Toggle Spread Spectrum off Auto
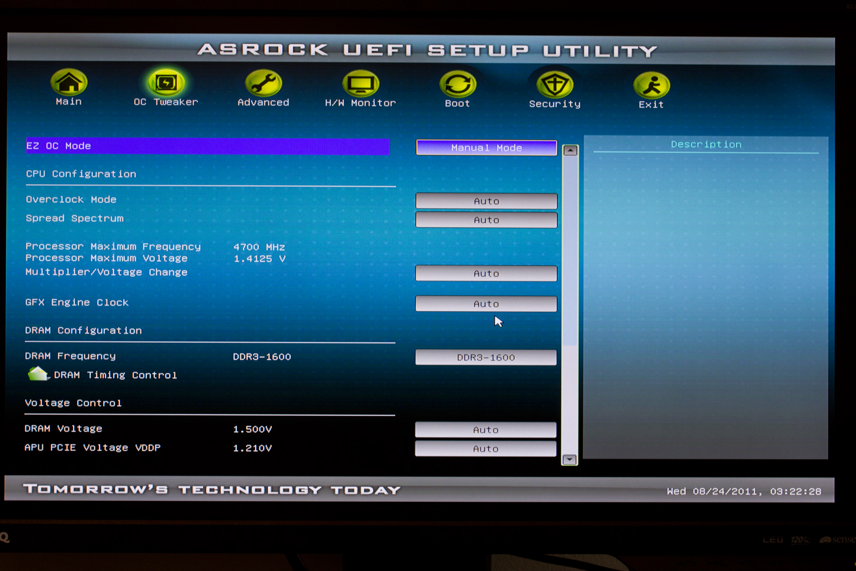The height and width of the screenshot is (571, 856). pyautogui.click(x=486, y=220)
